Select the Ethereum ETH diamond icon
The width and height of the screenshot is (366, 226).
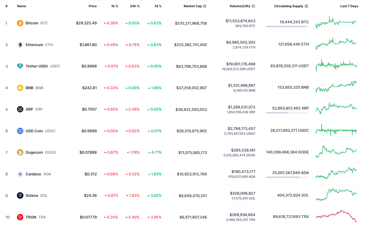pos(20,45)
